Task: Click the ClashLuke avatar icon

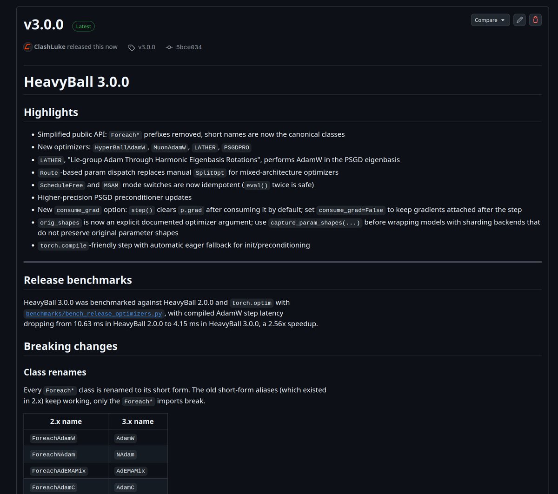Action: pyautogui.click(x=28, y=47)
